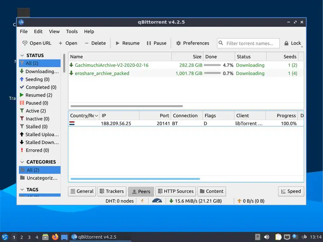Open the file manager from the taskbar
Screen dimensions: 323x242
(45, 237)
